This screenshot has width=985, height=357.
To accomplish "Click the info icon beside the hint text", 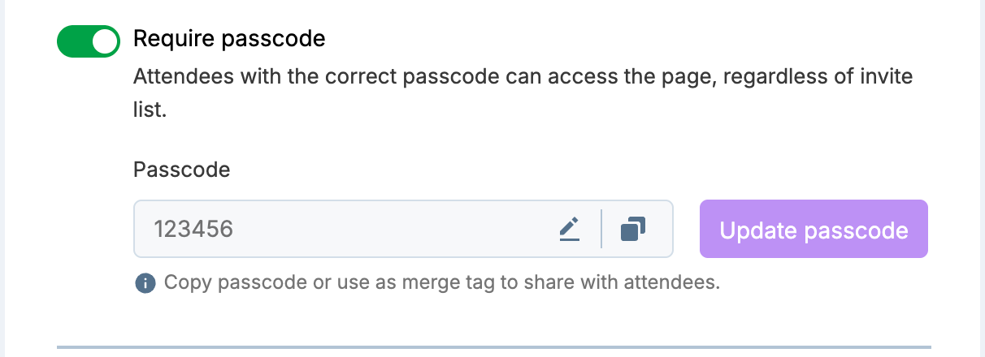I will [145, 283].
